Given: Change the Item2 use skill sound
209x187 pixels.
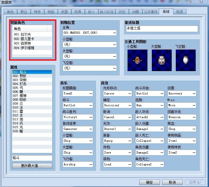Looking at the screenshot, I should (x=182, y=152).
